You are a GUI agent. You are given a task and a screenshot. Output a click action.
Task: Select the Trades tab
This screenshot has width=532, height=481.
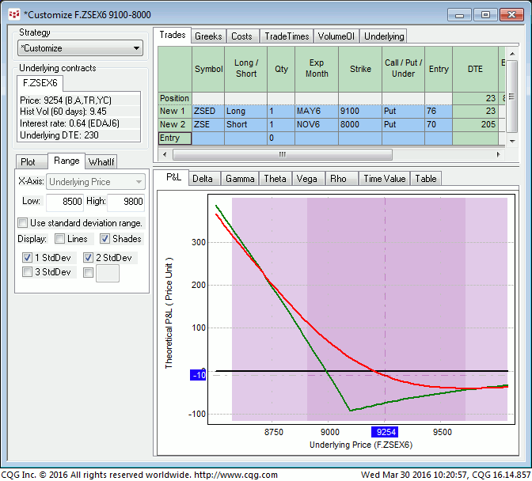tap(173, 35)
